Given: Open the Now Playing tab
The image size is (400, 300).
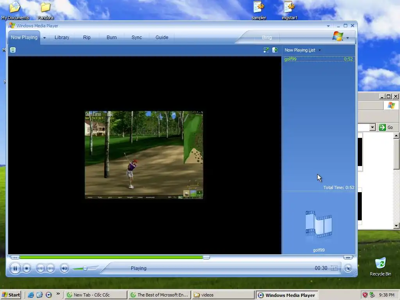Looking at the screenshot, I should click(24, 37).
